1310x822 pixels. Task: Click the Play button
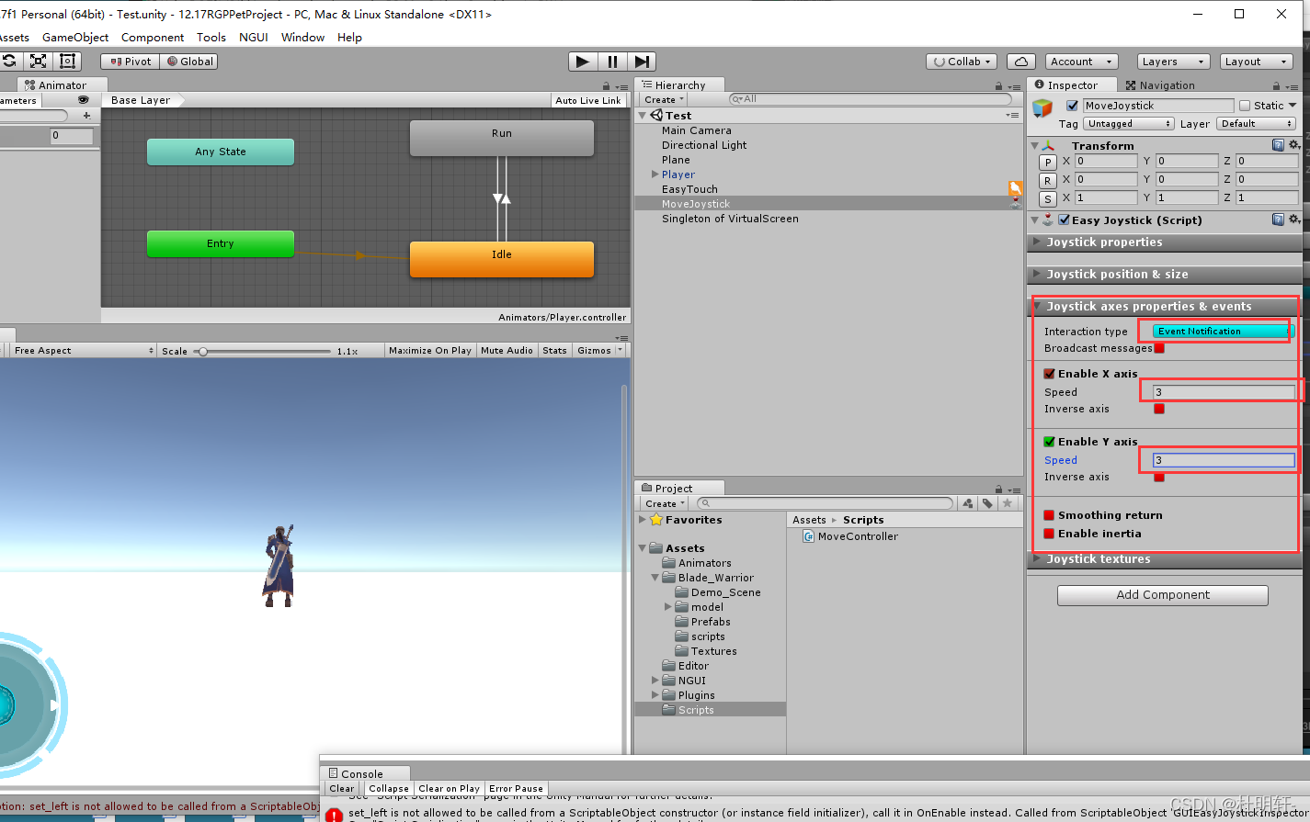click(x=582, y=62)
